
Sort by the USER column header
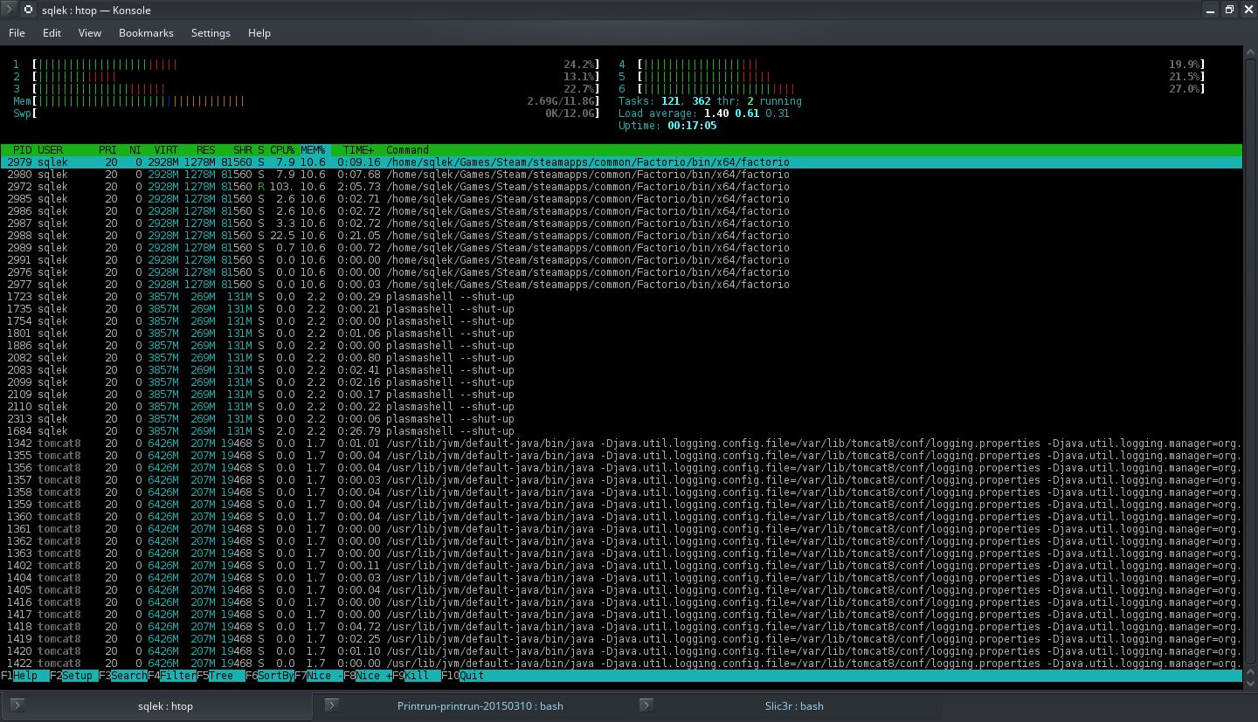pos(50,150)
